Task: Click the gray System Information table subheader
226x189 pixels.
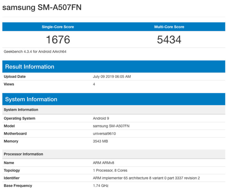Action: 21,110
